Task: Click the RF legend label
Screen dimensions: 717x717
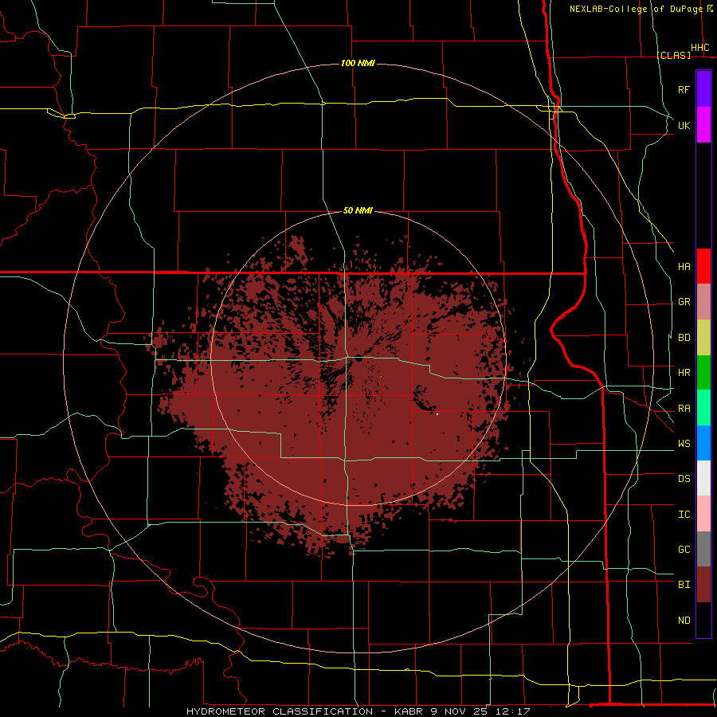Action: click(684, 90)
